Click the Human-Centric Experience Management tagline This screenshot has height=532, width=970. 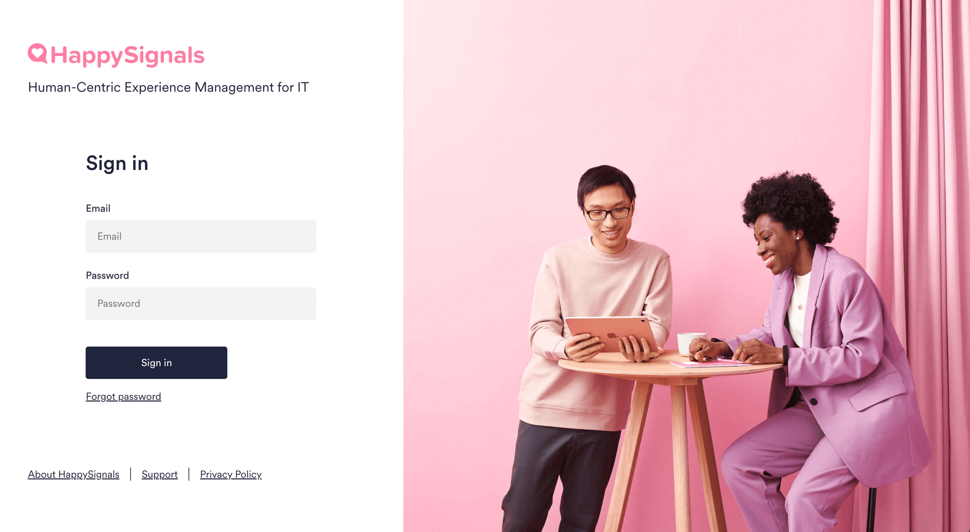(168, 87)
